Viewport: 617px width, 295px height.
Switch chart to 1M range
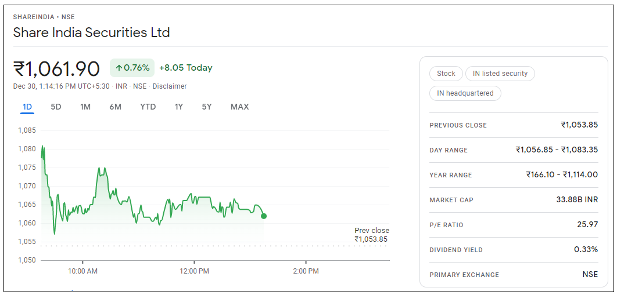(x=85, y=107)
